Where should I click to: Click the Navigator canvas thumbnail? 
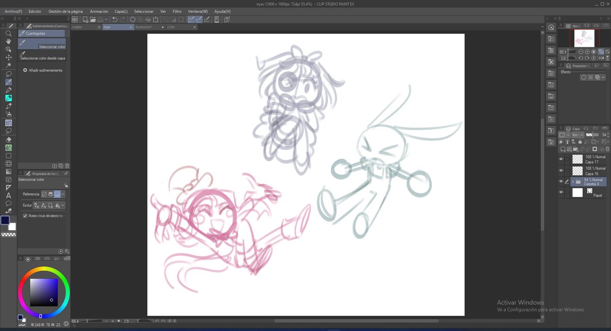[584, 38]
